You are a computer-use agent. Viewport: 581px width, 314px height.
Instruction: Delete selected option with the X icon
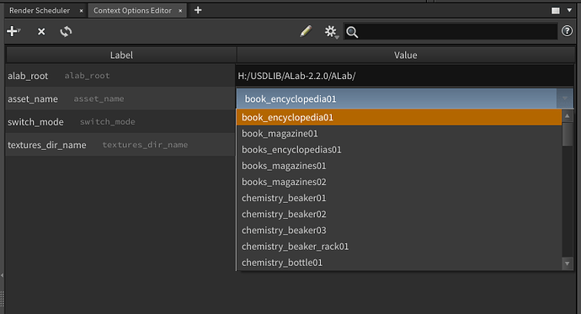coord(41,32)
